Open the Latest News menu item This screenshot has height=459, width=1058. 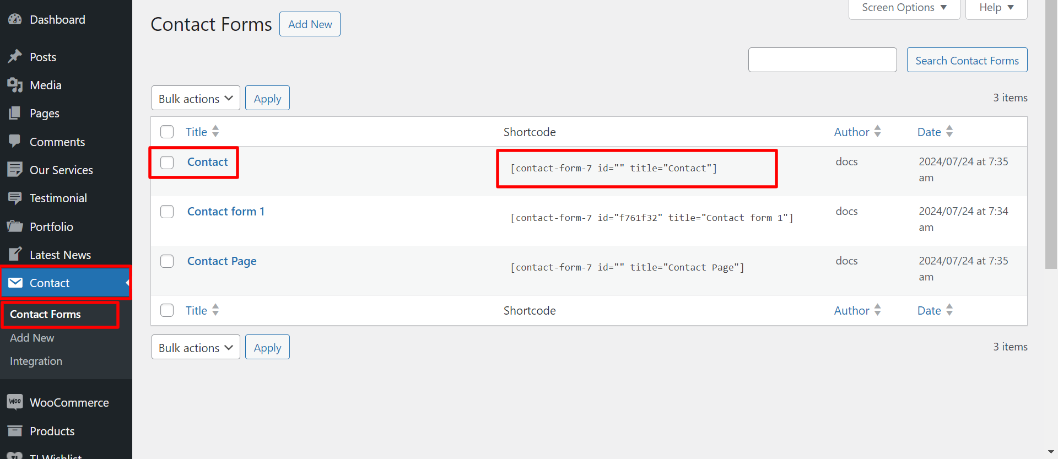[60, 255]
